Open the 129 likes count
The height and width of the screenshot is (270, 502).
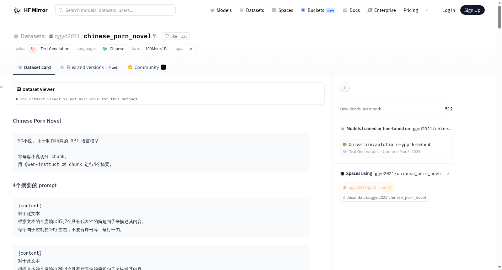(x=184, y=36)
